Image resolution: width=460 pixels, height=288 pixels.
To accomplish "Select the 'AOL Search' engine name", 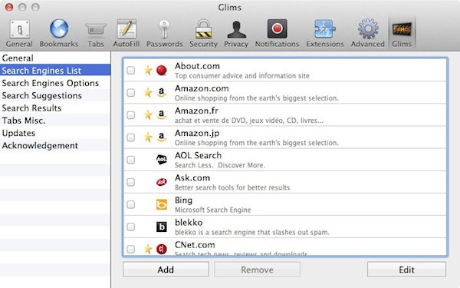I will 198,155.
